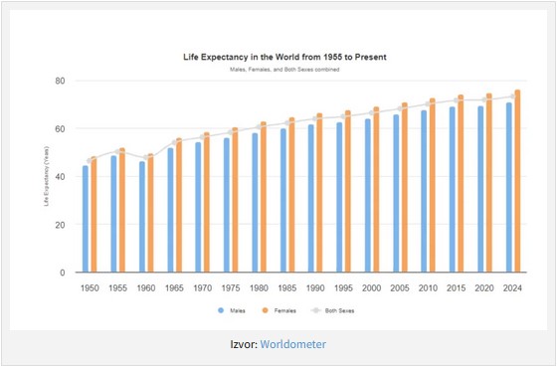The image size is (559, 370).
Task: Click the blue Males legend dot
Action: (x=221, y=310)
